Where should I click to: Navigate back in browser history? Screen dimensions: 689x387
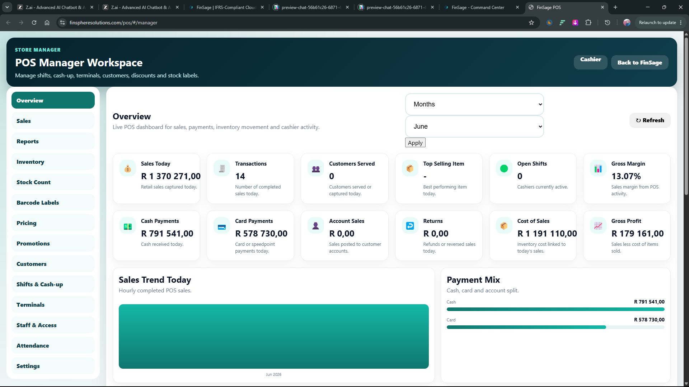point(8,23)
